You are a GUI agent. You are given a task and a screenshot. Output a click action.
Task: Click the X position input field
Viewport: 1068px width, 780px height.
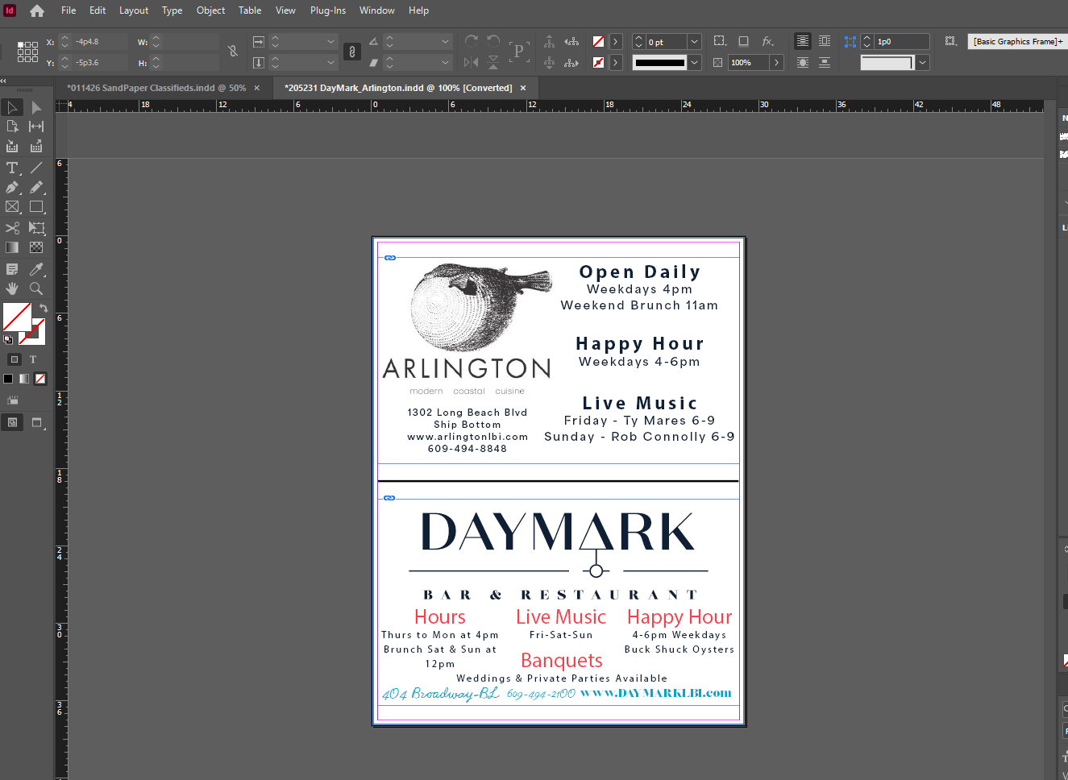tap(100, 42)
